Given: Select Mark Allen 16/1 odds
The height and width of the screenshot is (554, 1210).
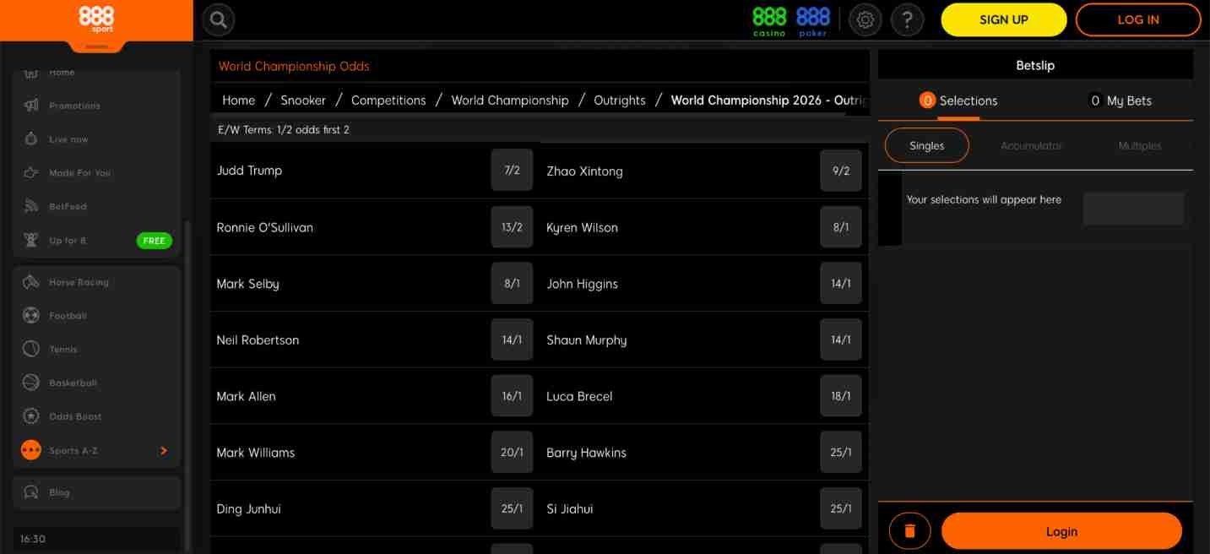Looking at the screenshot, I should 512,396.
